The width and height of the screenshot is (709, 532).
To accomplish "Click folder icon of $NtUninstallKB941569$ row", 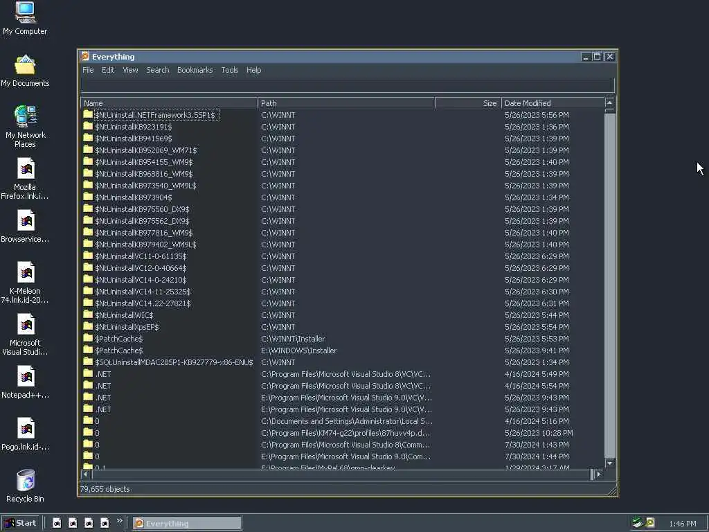I will click(x=88, y=138).
